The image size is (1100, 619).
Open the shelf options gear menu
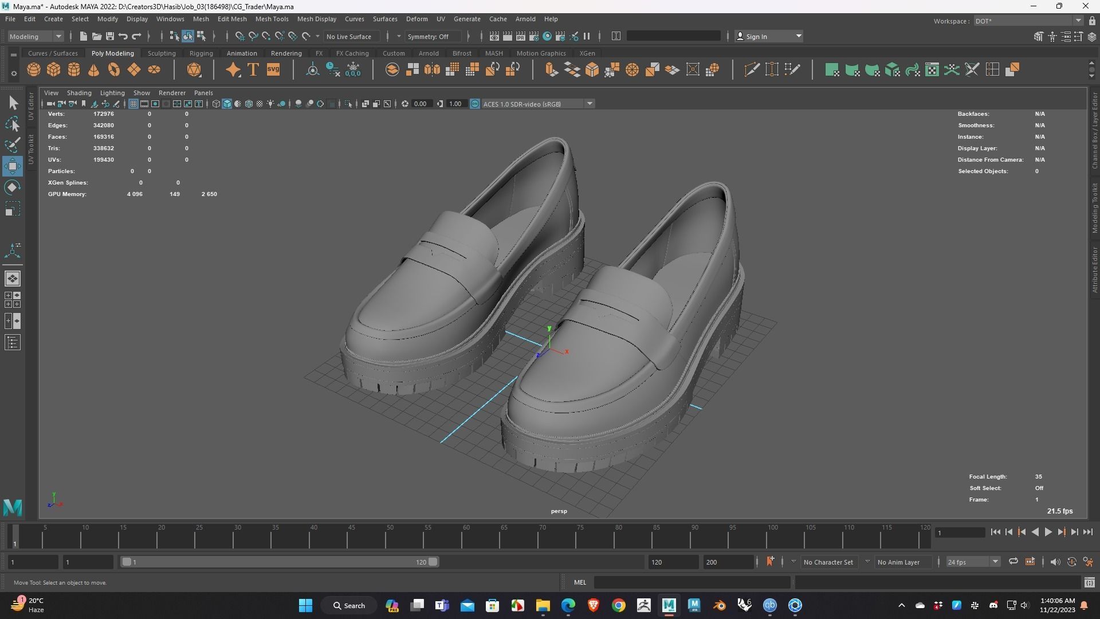[x=14, y=73]
